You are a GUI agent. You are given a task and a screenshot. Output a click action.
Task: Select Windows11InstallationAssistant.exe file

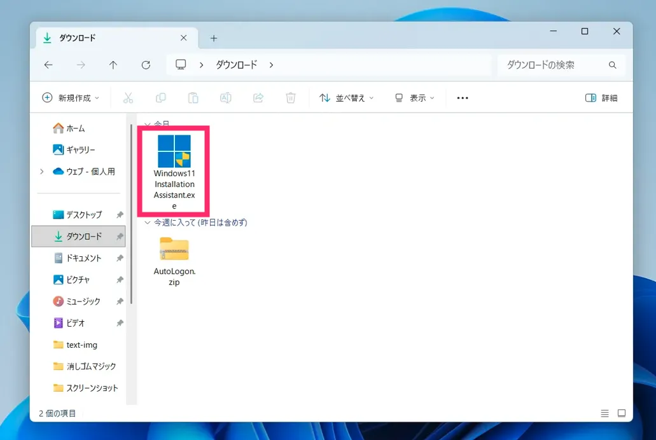(174, 170)
